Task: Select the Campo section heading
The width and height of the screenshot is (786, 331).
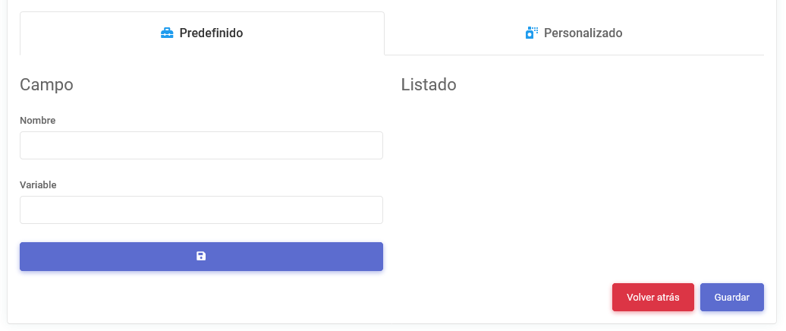Action: click(46, 85)
